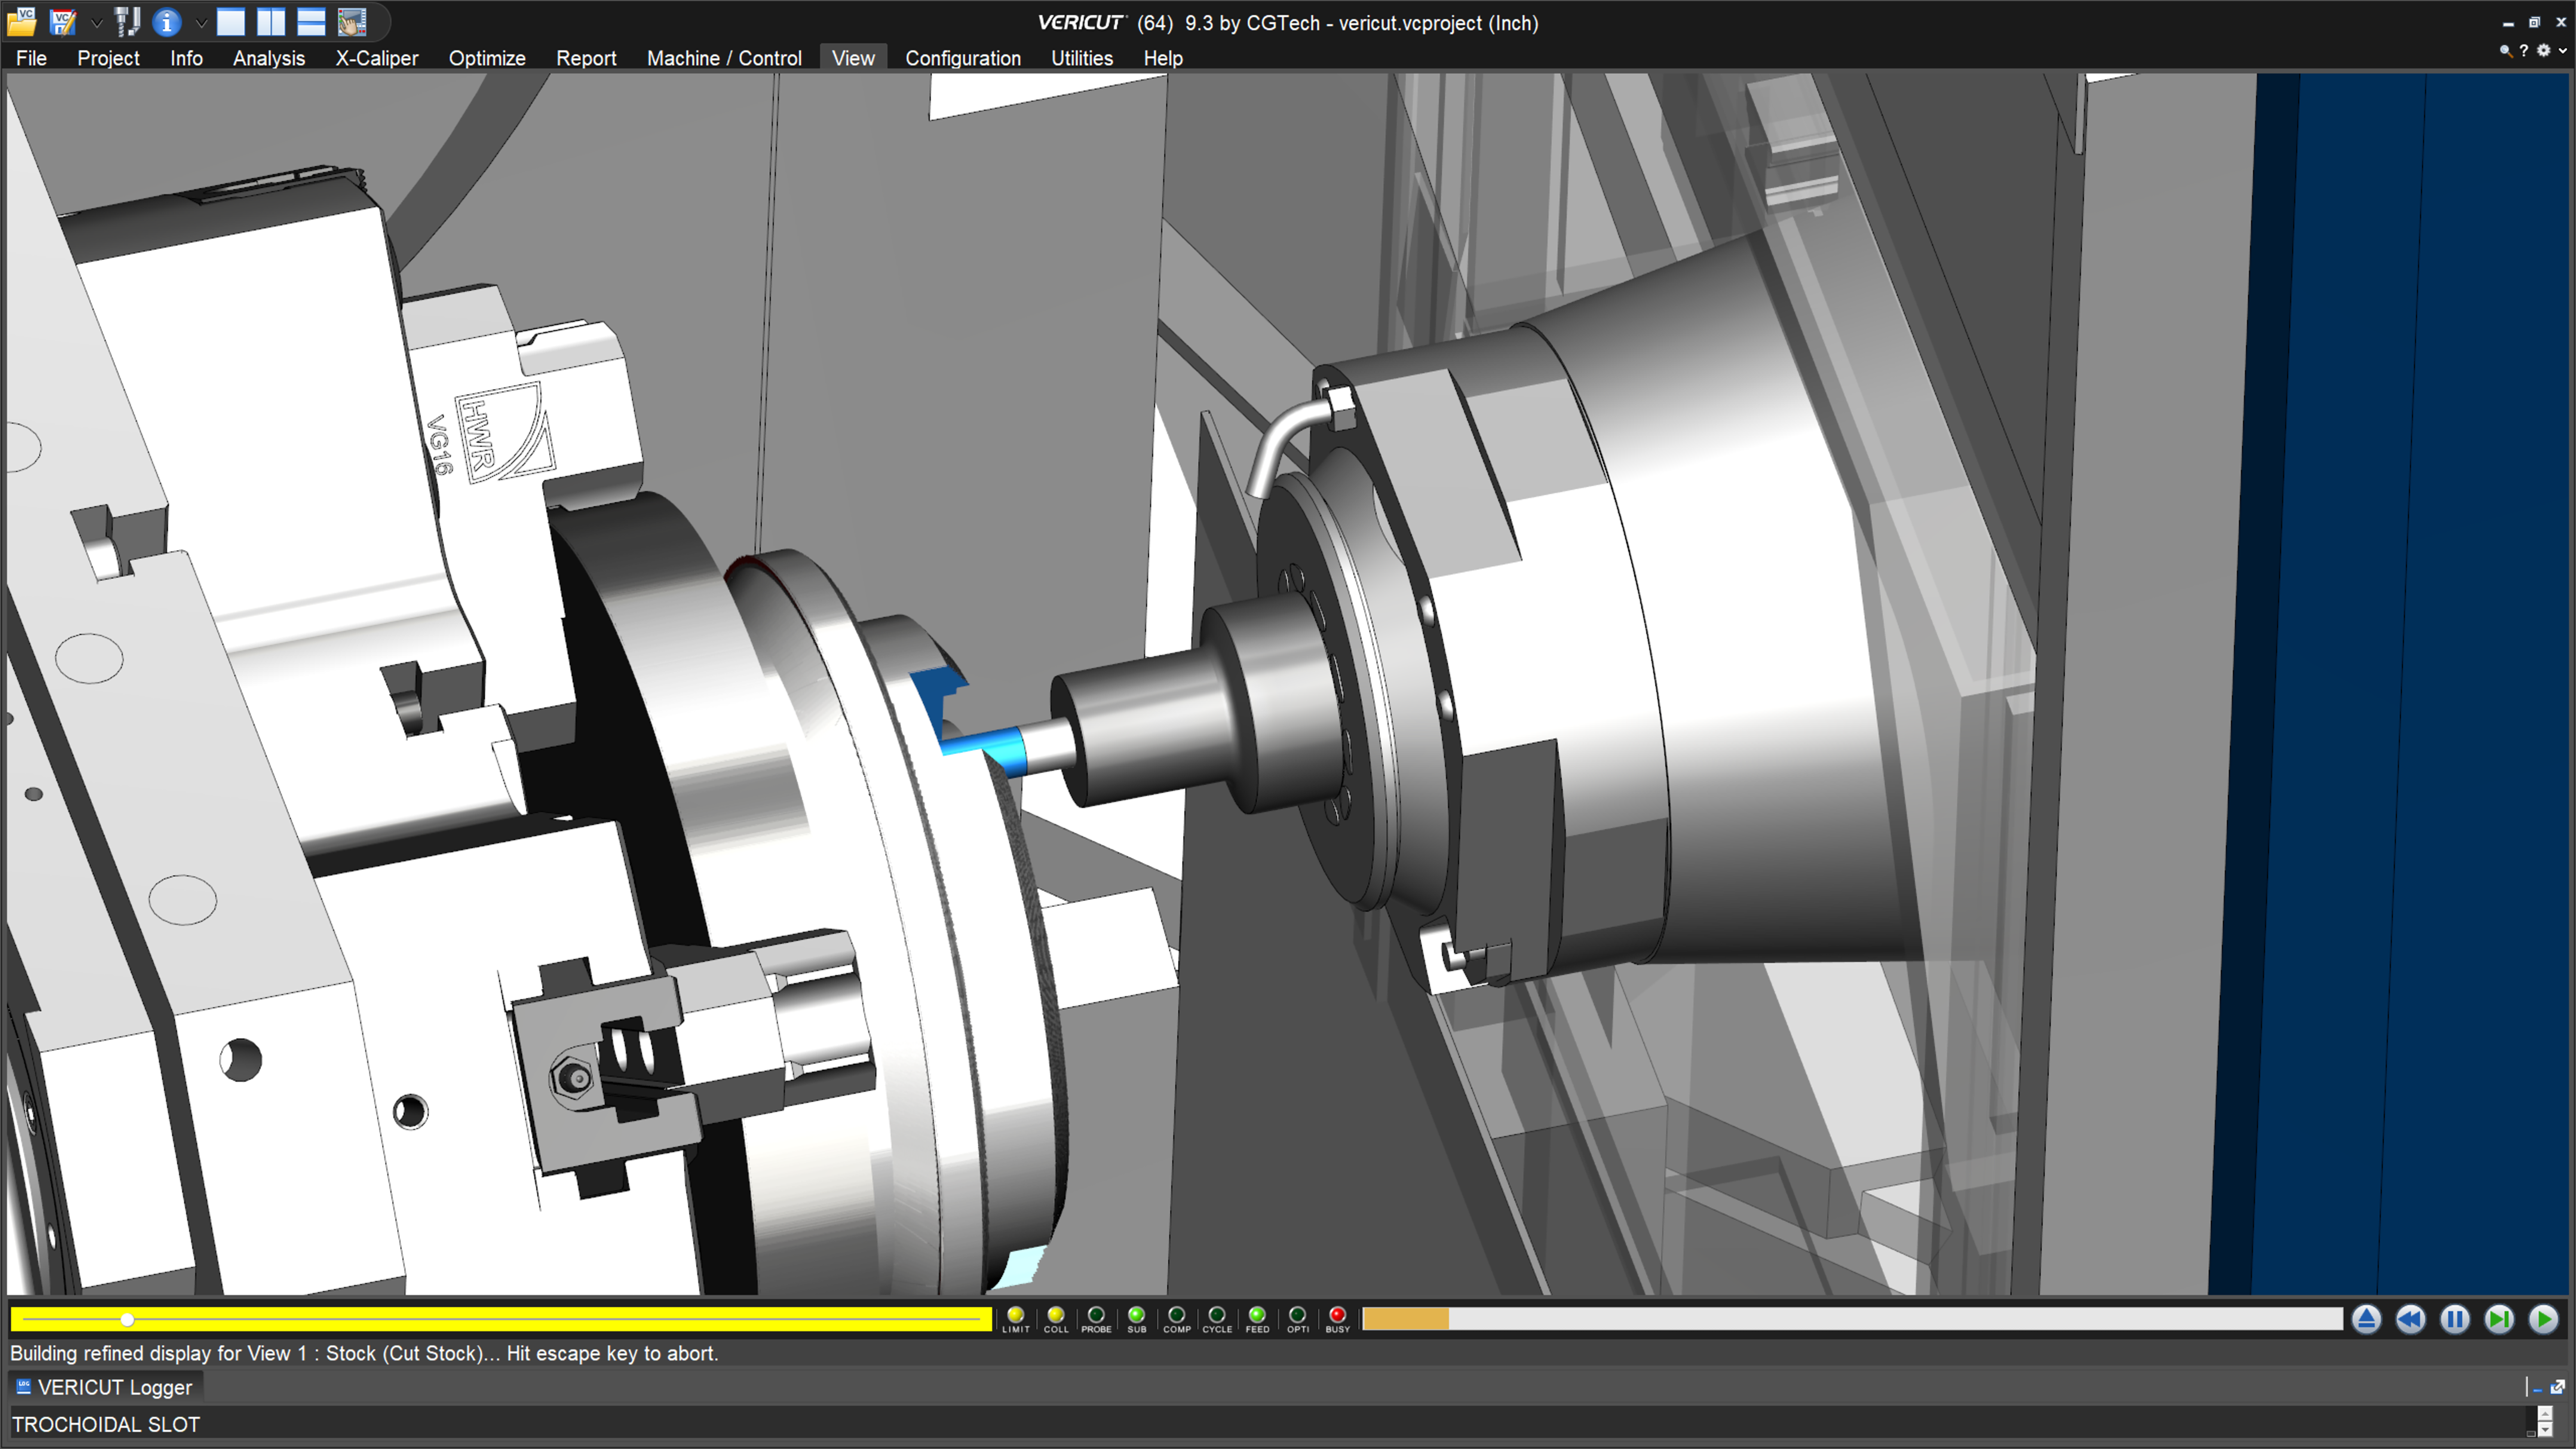Screen dimensions: 2576x1449
Task: Step forward one block
Action: click(2499, 1319)
